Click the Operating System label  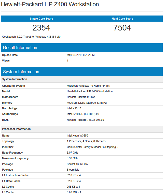tap(13, 86)
